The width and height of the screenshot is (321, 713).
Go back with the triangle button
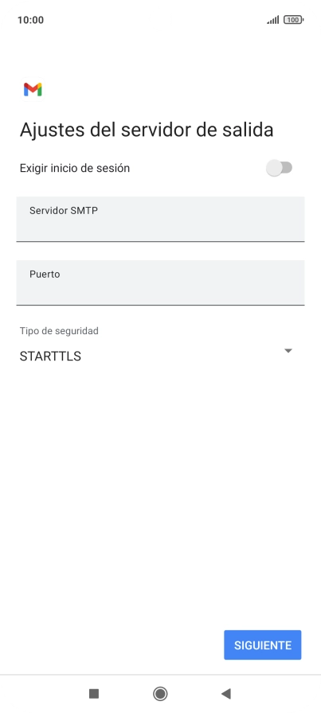[226, 693]
